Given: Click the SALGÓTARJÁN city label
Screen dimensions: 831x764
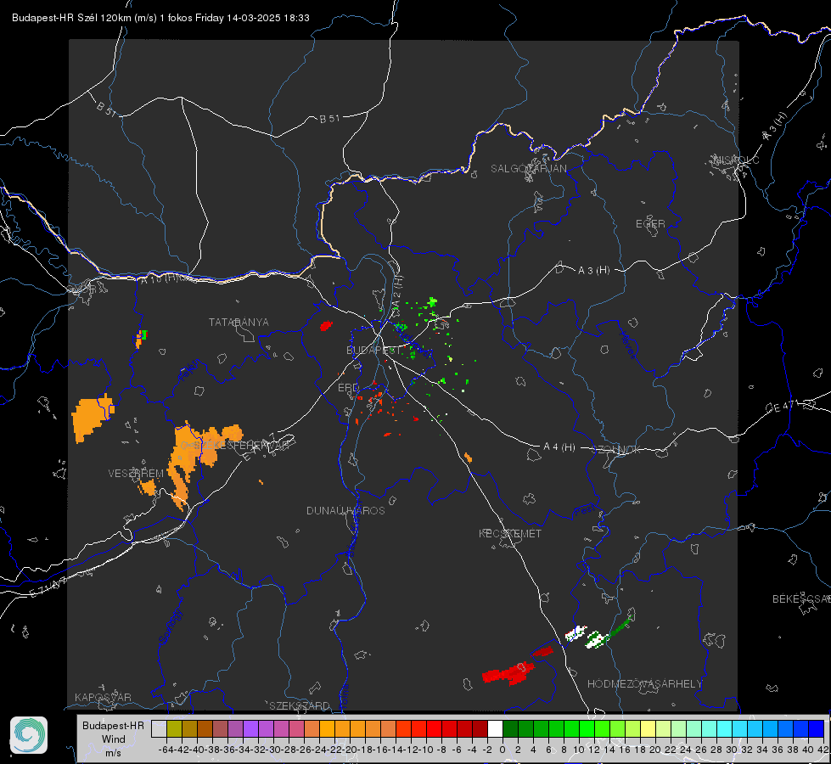Looking at the screenshot, I should tap(528, 169).
